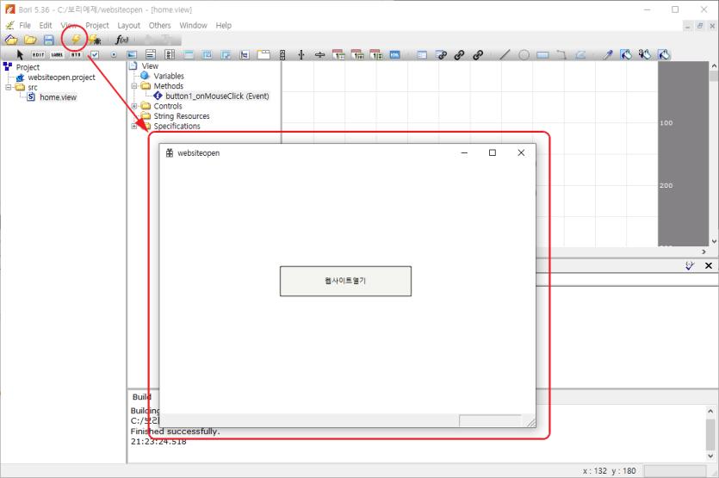Select the Project root node

tap(28, 67)
